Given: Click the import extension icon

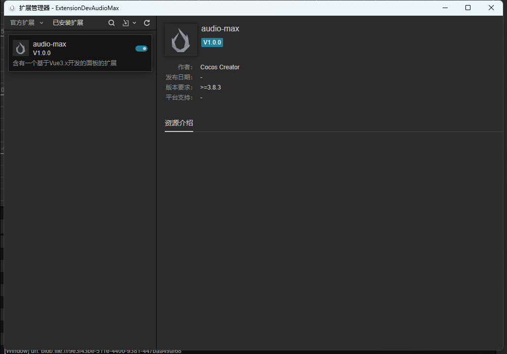Looking at the screenshot, I should 126,23.
